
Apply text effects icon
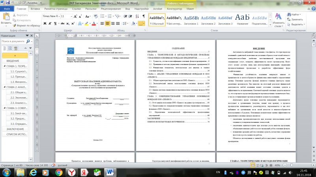click(80, 24)
